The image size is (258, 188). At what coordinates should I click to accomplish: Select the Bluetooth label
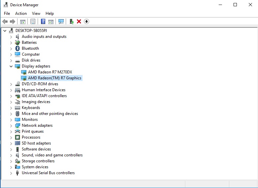pyautogui.click(x=30, y=48)
